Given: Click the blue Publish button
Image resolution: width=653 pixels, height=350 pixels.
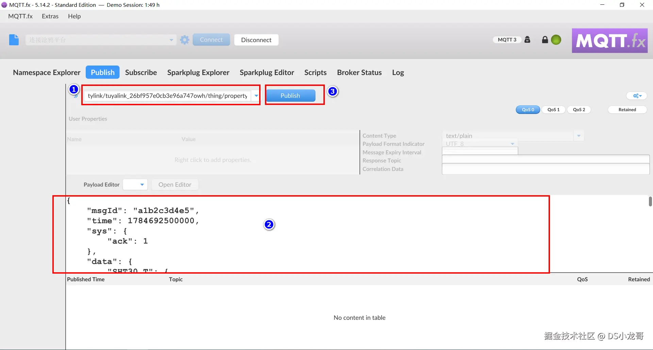Looking at the screenshot, I should click(290, 96).
